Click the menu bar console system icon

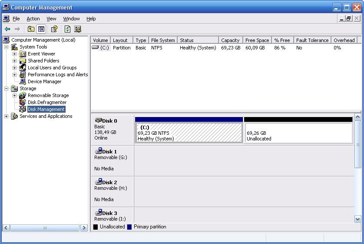click(6, 19)
